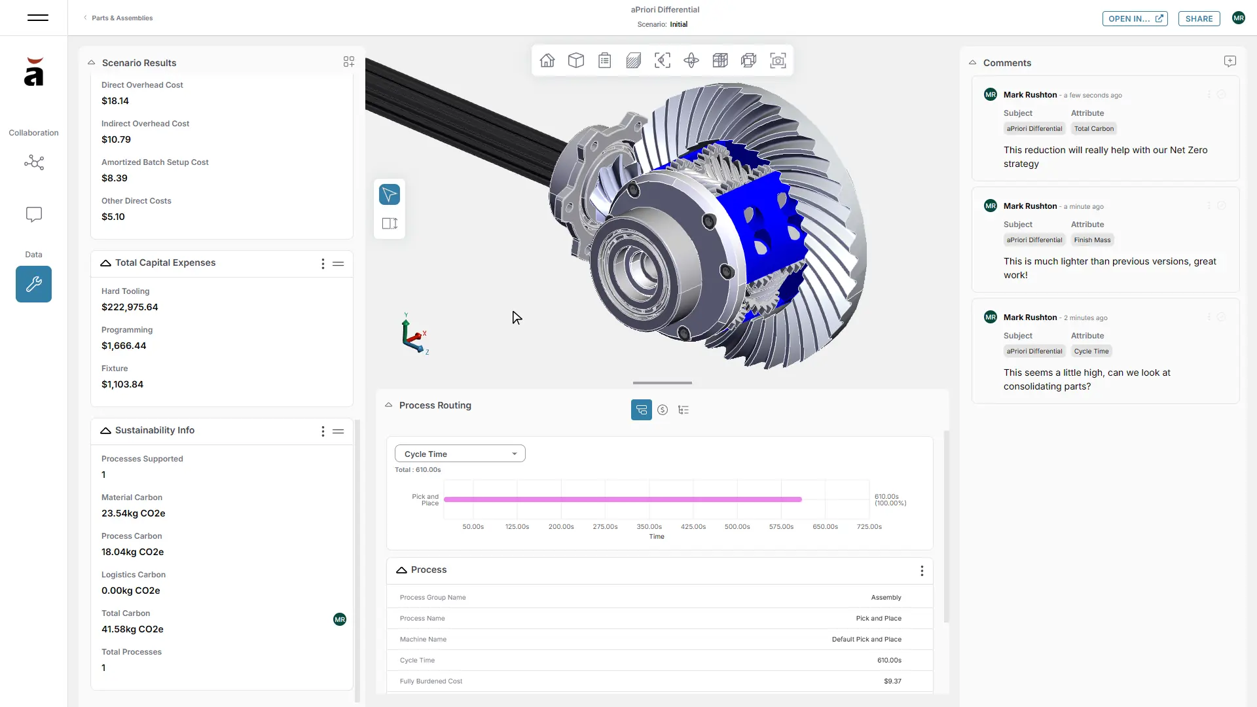Open the Cycle Time dropdown in Process Routing
This screenshot has height=707, width=1257.
tap(460, 453)
